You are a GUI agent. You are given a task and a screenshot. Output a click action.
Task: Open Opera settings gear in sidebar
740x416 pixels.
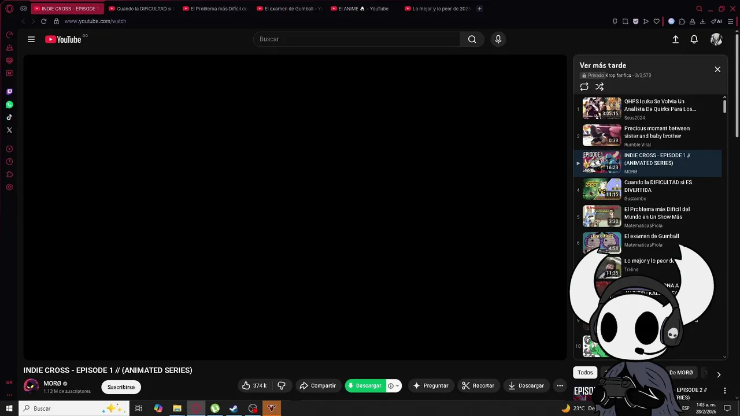[x=9, y=187]
